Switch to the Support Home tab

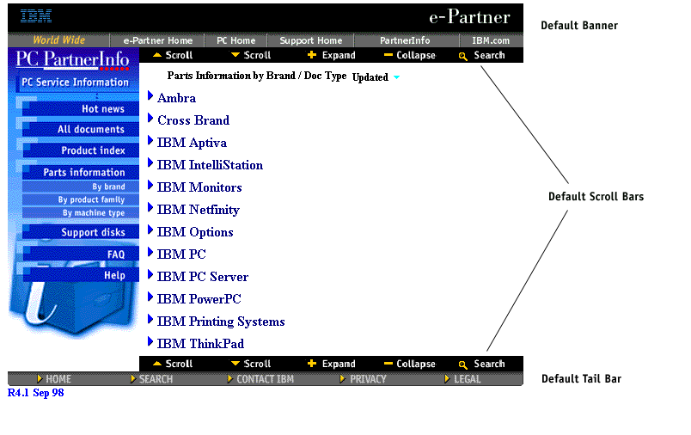click(310, 40)
